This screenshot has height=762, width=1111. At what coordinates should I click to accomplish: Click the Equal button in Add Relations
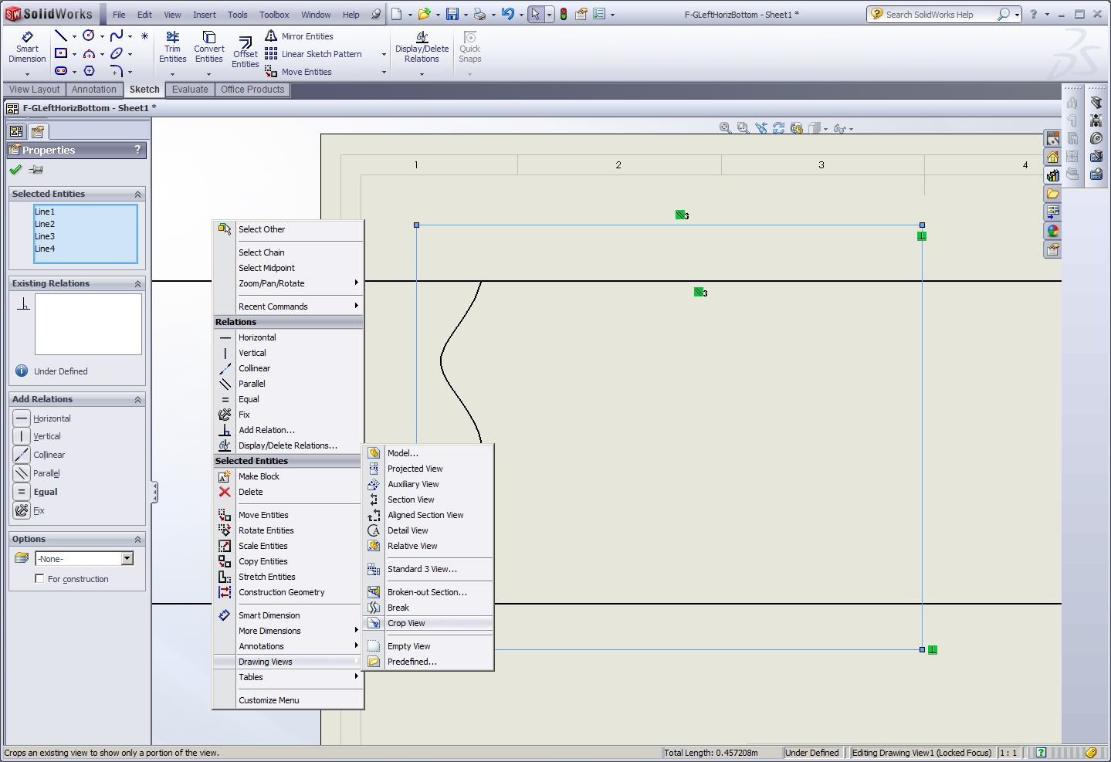[22, 492]
